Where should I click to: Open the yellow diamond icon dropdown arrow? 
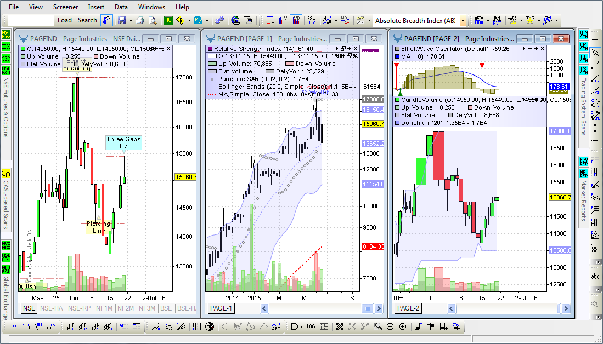190,21
